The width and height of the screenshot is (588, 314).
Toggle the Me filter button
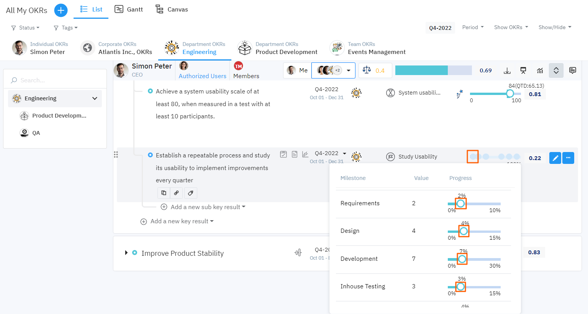(297, 70)
